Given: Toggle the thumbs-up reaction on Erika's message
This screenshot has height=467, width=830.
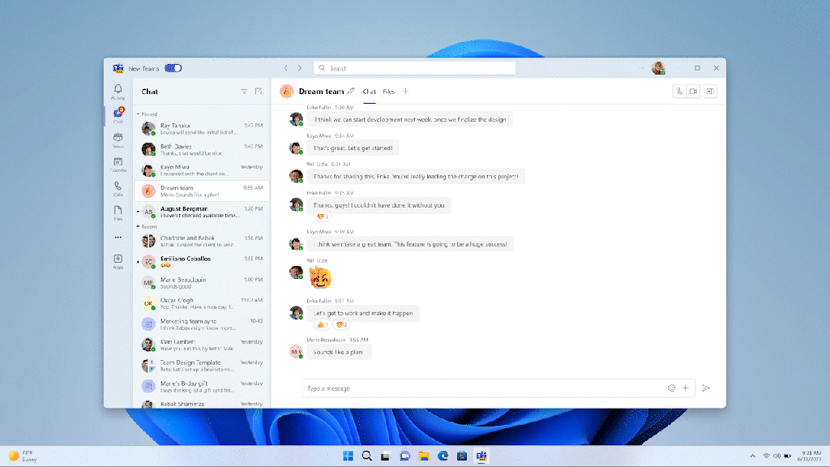Looking at the screenshot, I should click(x=321, y=324).
